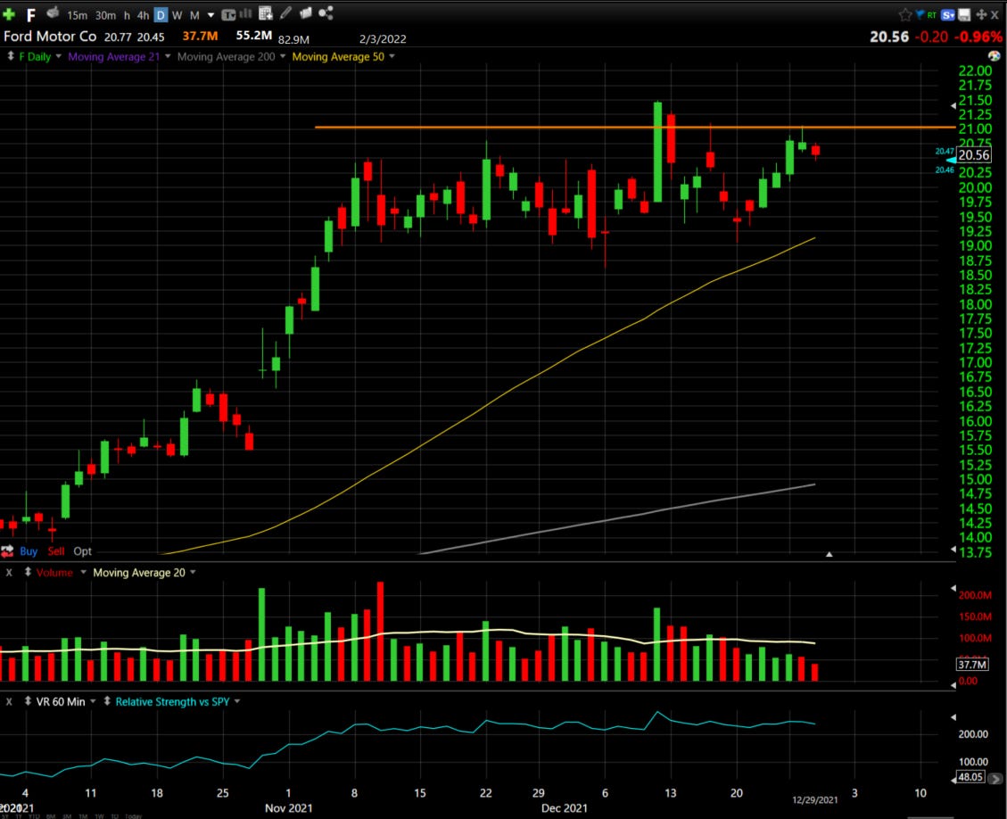Open the Moving Average 200 dropdown
The width and height of the screenshot is (1007, 819).
tap(282, 56)
